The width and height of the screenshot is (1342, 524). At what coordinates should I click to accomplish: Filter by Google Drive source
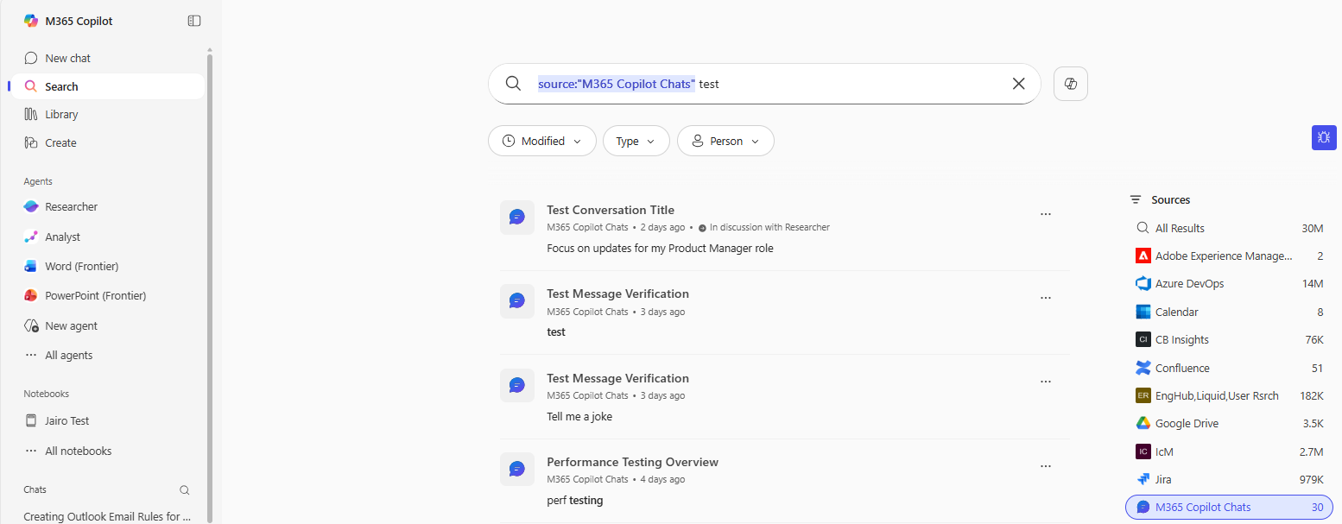pyautogui.click(x=1229, y=423)
